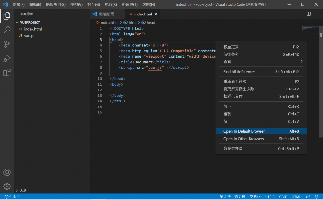Open the Explorer view in the activity bar
323x200 pixels.
[x=7, y=16]
